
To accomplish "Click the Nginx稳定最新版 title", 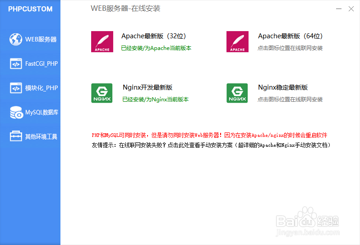I will pos(283,87).
